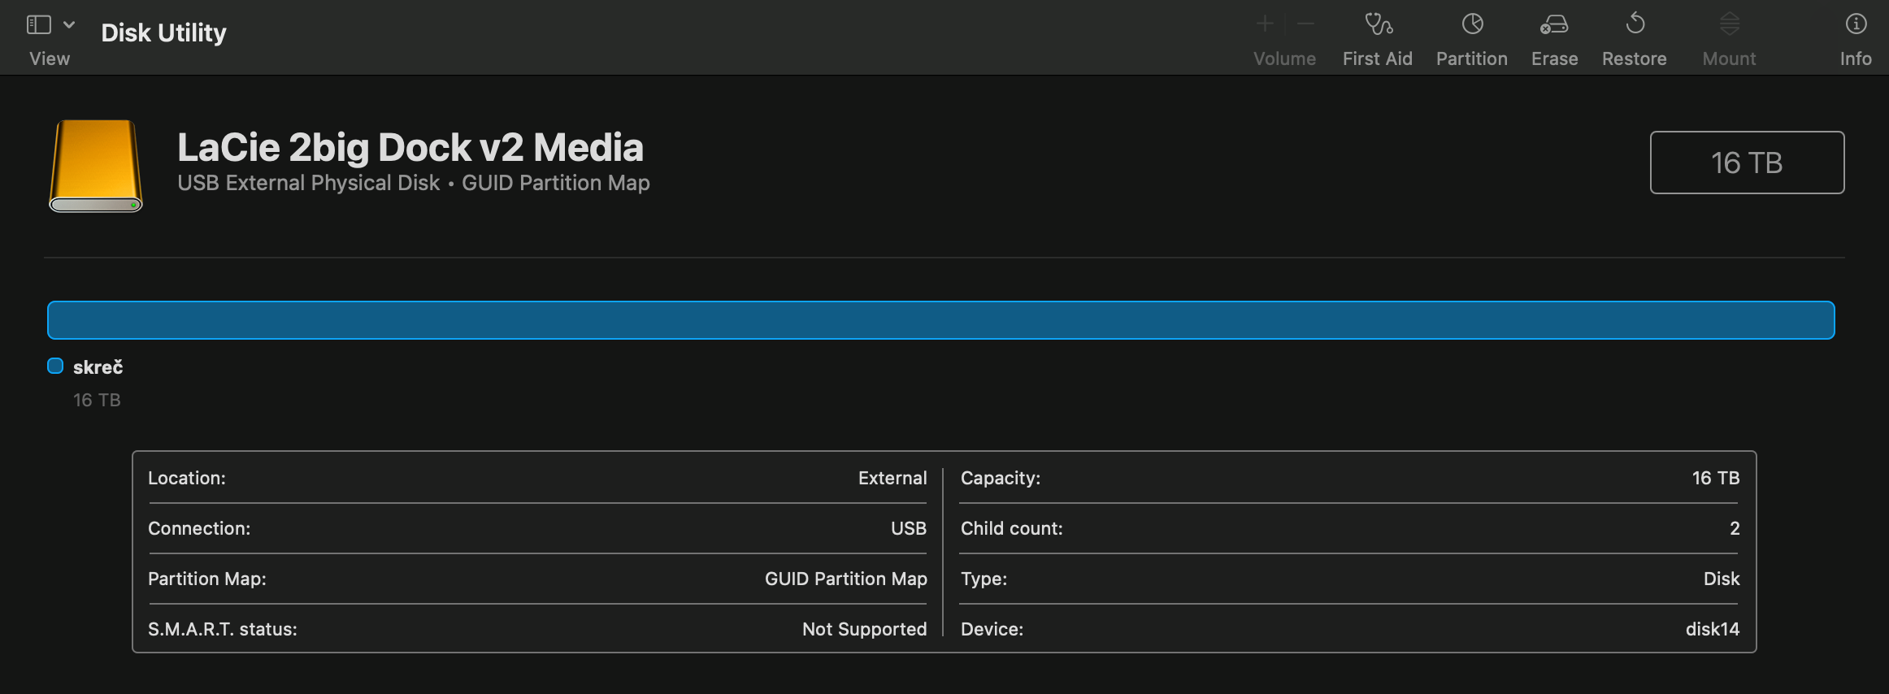Click the Partition Map: label

(x=207, y=579)
